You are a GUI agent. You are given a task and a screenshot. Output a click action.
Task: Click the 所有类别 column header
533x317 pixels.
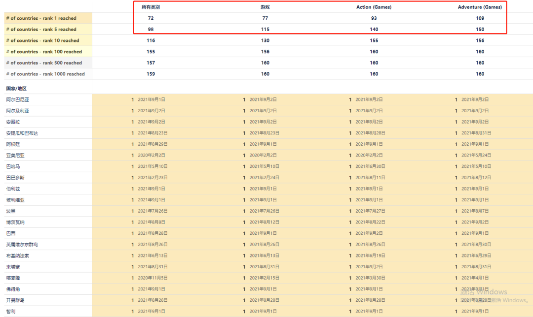tap(151, 7)
